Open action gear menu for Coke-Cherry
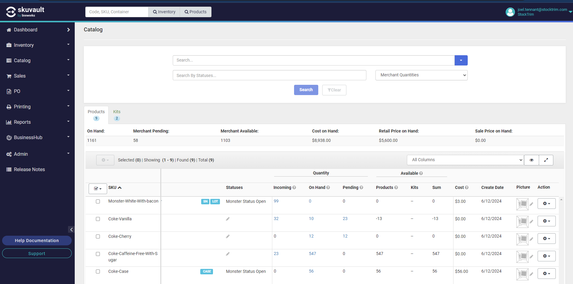The image size is (573, 284). coord(546,239)
